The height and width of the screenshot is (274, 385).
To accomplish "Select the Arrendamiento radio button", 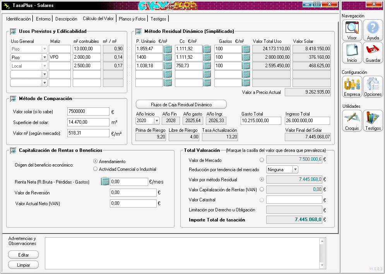I will [x=95, y=161].
